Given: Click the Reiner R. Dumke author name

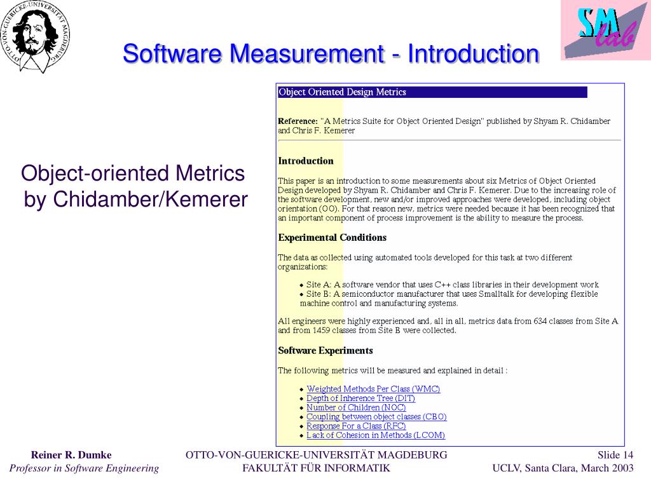Looking at the screenshot, I should click(71, 455).
